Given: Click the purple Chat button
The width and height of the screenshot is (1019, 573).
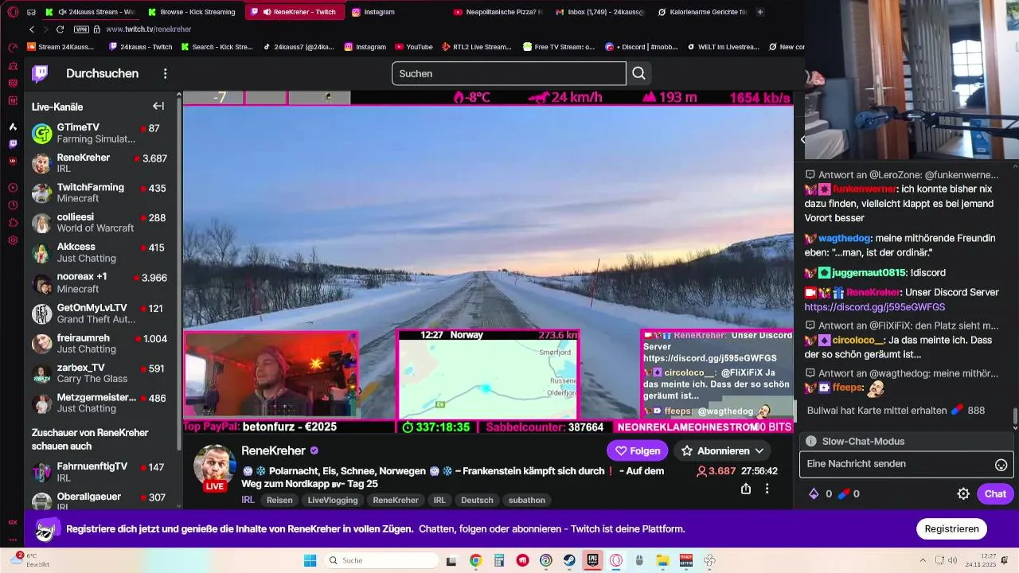Looking at the screenshot, I should click(x=995, y=493).
